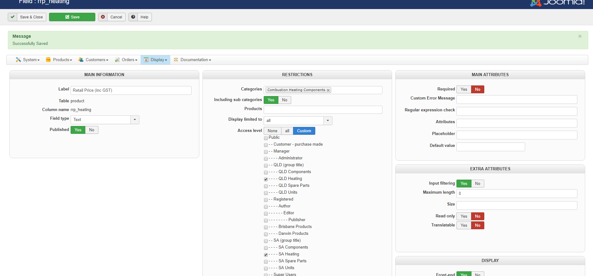Click the Joomla logo
Screen dimensions: 593x276
click(x=557, y=2)
